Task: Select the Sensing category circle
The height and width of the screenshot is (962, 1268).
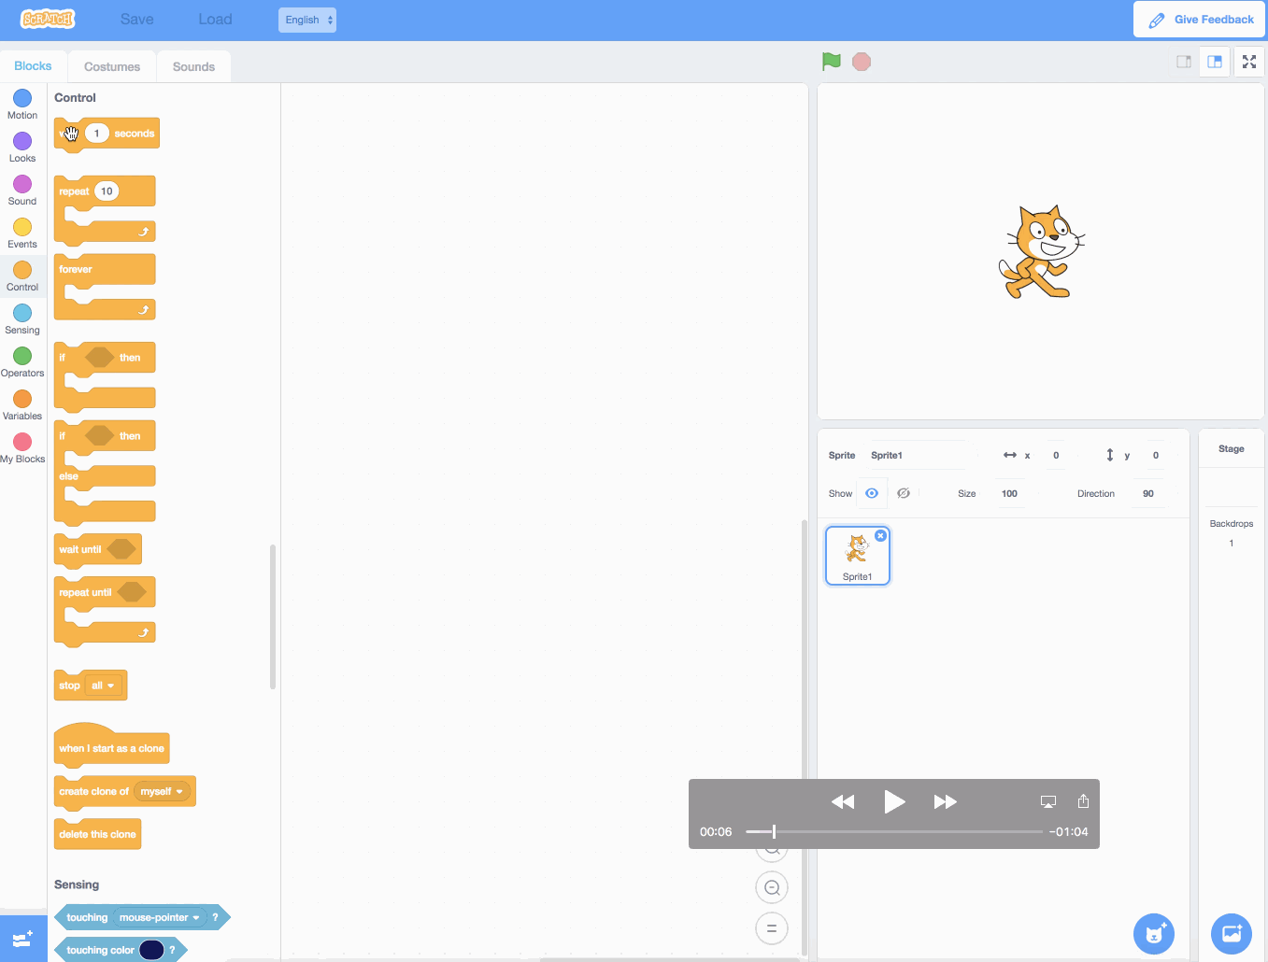Action: tap(22, 313)
